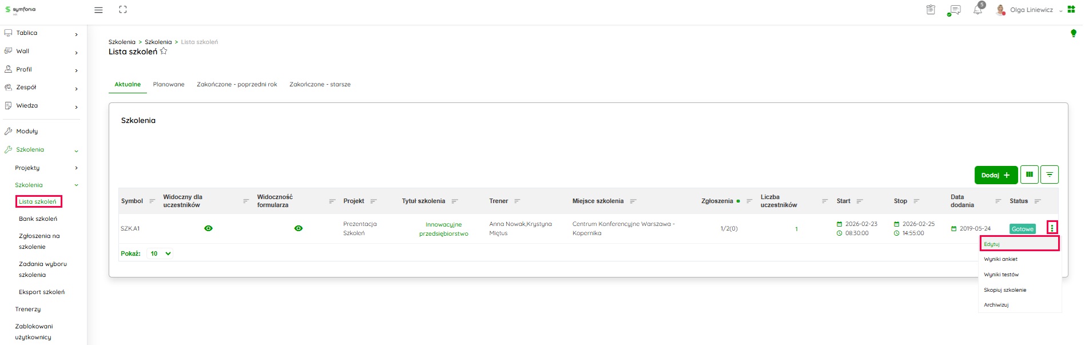Open 'Bank szkoleń' in the sidebar
This screenshot has width=1085, height=345.
(x=38, y=219)
